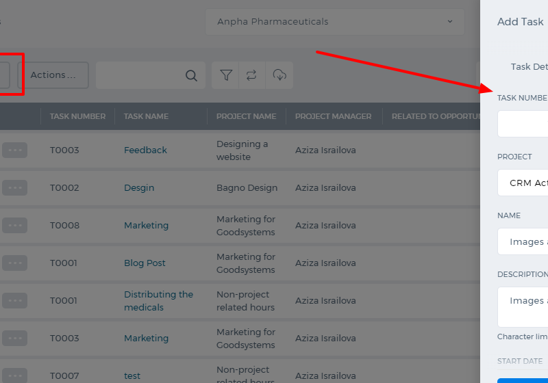
Task: Click cell T0007 task number
Action: tap(64, 375)
